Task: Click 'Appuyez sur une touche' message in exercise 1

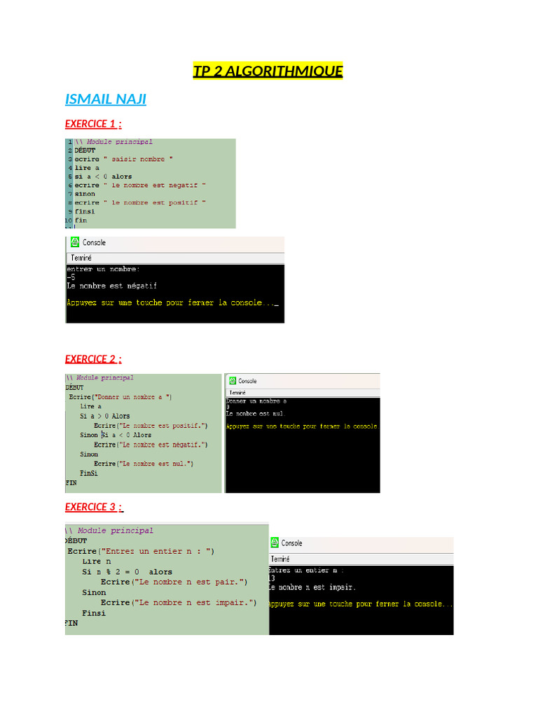Action: pos(172,302)
